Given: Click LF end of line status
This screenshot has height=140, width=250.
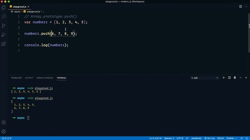Looking at the screenshot, I should (x=187, y=138).
